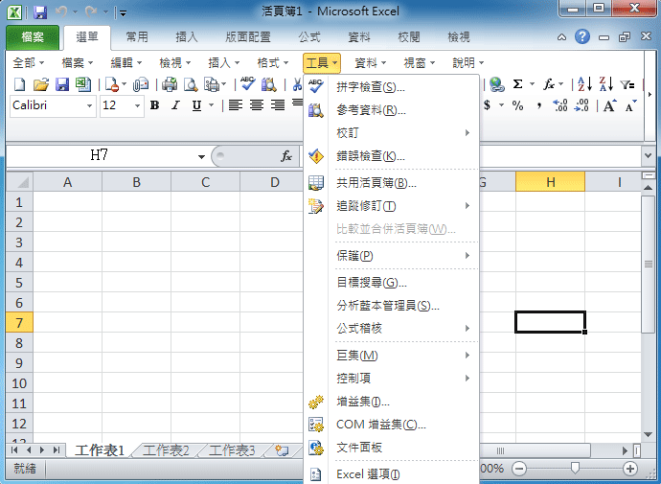This screenshot has width=661, height=484.
Task: Open the 檔案 File tab
Action: coord(33,37)
